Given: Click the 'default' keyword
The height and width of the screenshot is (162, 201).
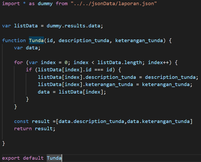Looking at the screenshot, I should [x=33, y=158].
